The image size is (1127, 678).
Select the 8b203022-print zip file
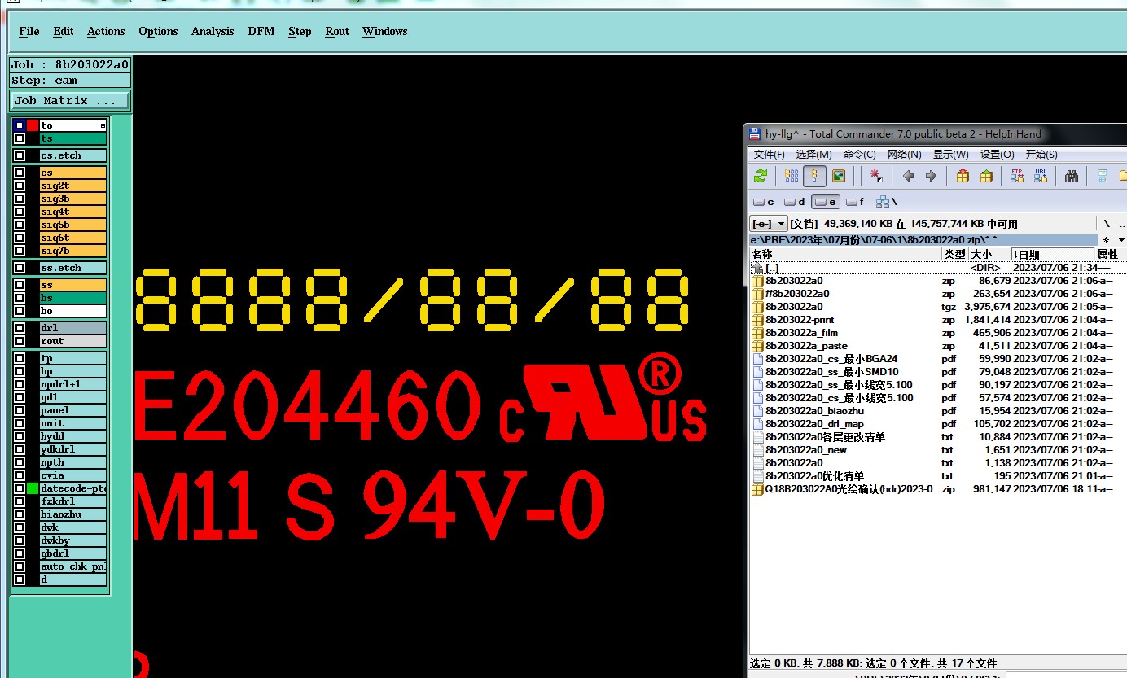point(800,320)
